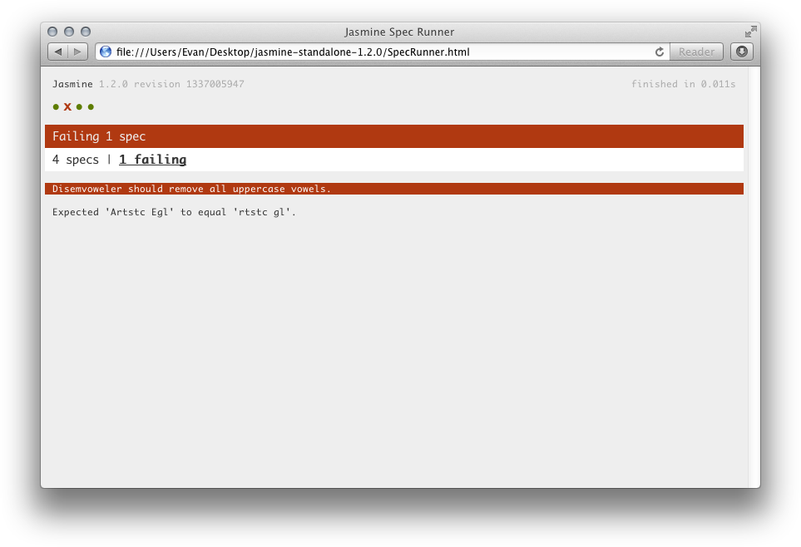The image size is (801, 547).
Task: Show all results via '4 specs' link
Action: click(76, 160)
